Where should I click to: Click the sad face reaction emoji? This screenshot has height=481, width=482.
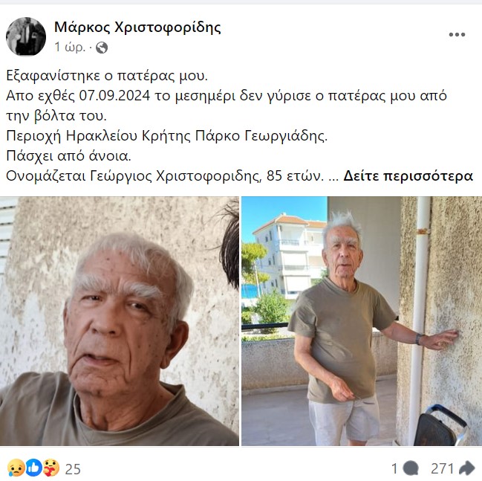point(16,468)
